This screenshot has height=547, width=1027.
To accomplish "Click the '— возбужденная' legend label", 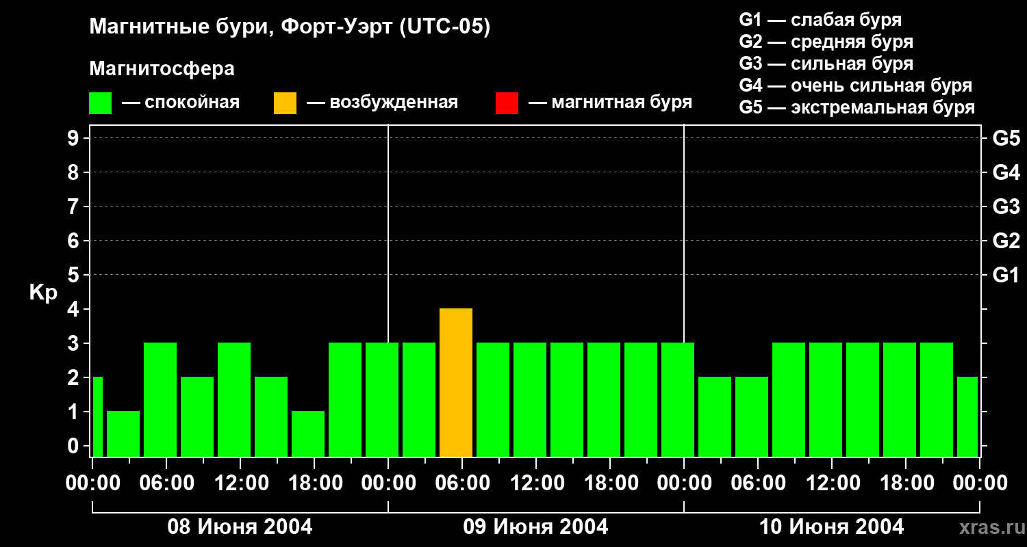I will (x=382, y=103).
